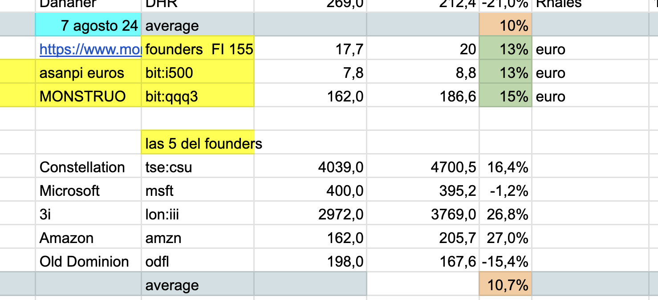Select the 'founders FI 155' yellow cell
This screenshot has width=658, height=300.
pyautogui.click(x=198, y=49)
